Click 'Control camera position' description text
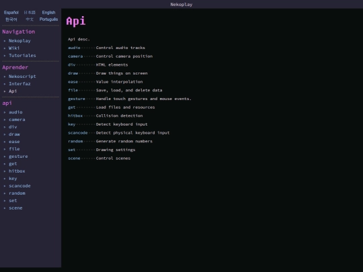The width and height of the screenshot is (363, 272). point(124,56)
